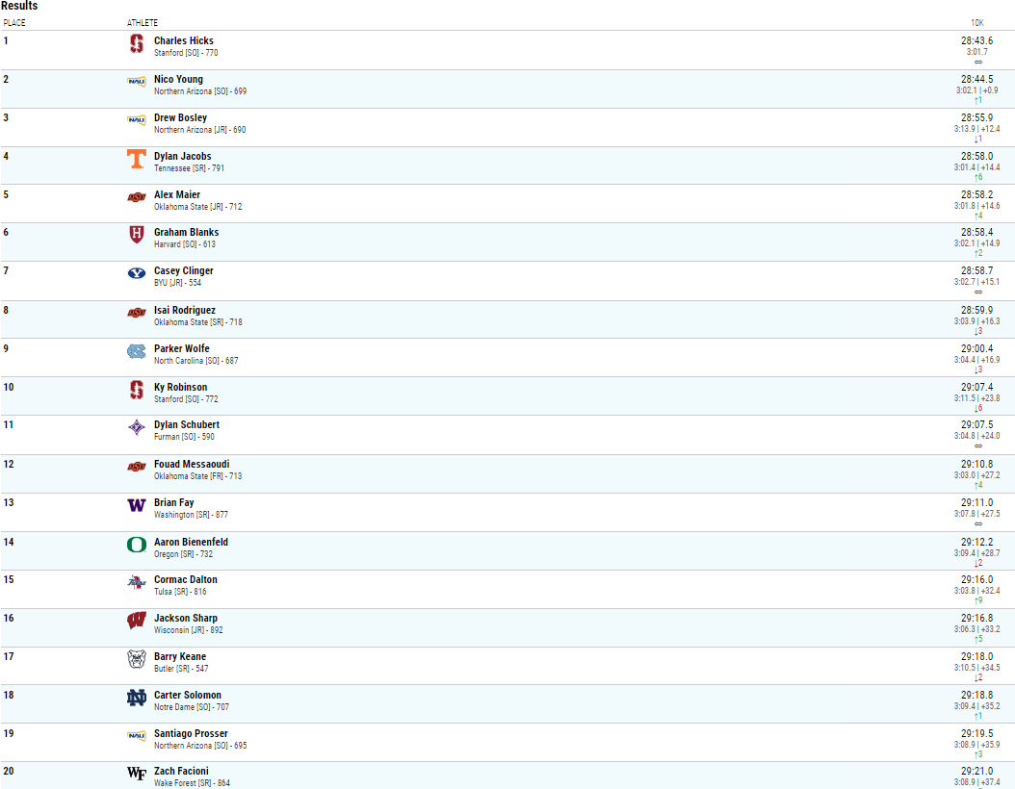Click the Wisconsin logo beside Jackson Sharp

(x=137, y=621)
